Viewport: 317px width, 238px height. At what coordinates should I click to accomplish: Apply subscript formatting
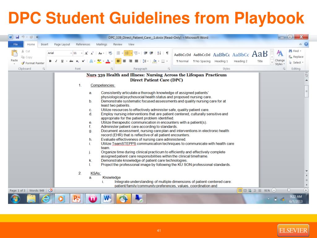77,61
